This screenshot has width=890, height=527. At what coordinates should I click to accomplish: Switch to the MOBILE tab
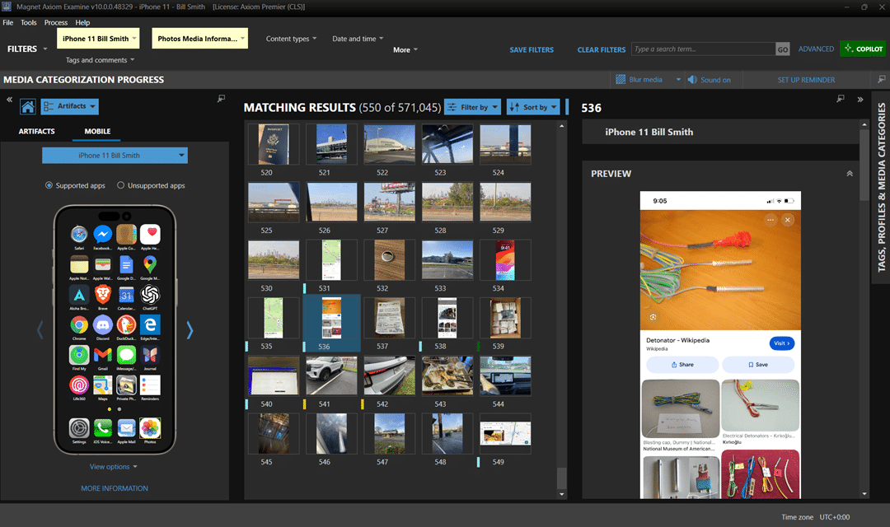97,131
